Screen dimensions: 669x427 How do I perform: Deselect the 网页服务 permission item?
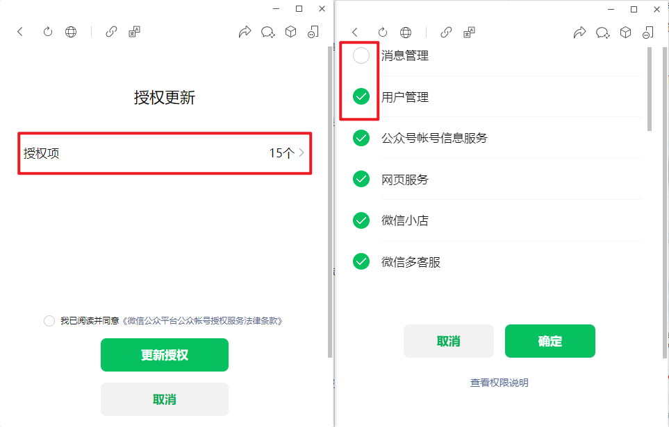tap(361, 180)
